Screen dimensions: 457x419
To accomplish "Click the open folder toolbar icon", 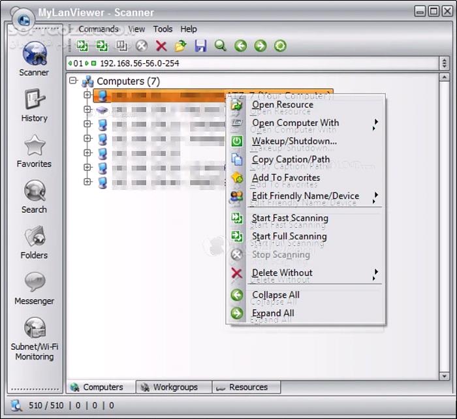I will click(181, 46).
